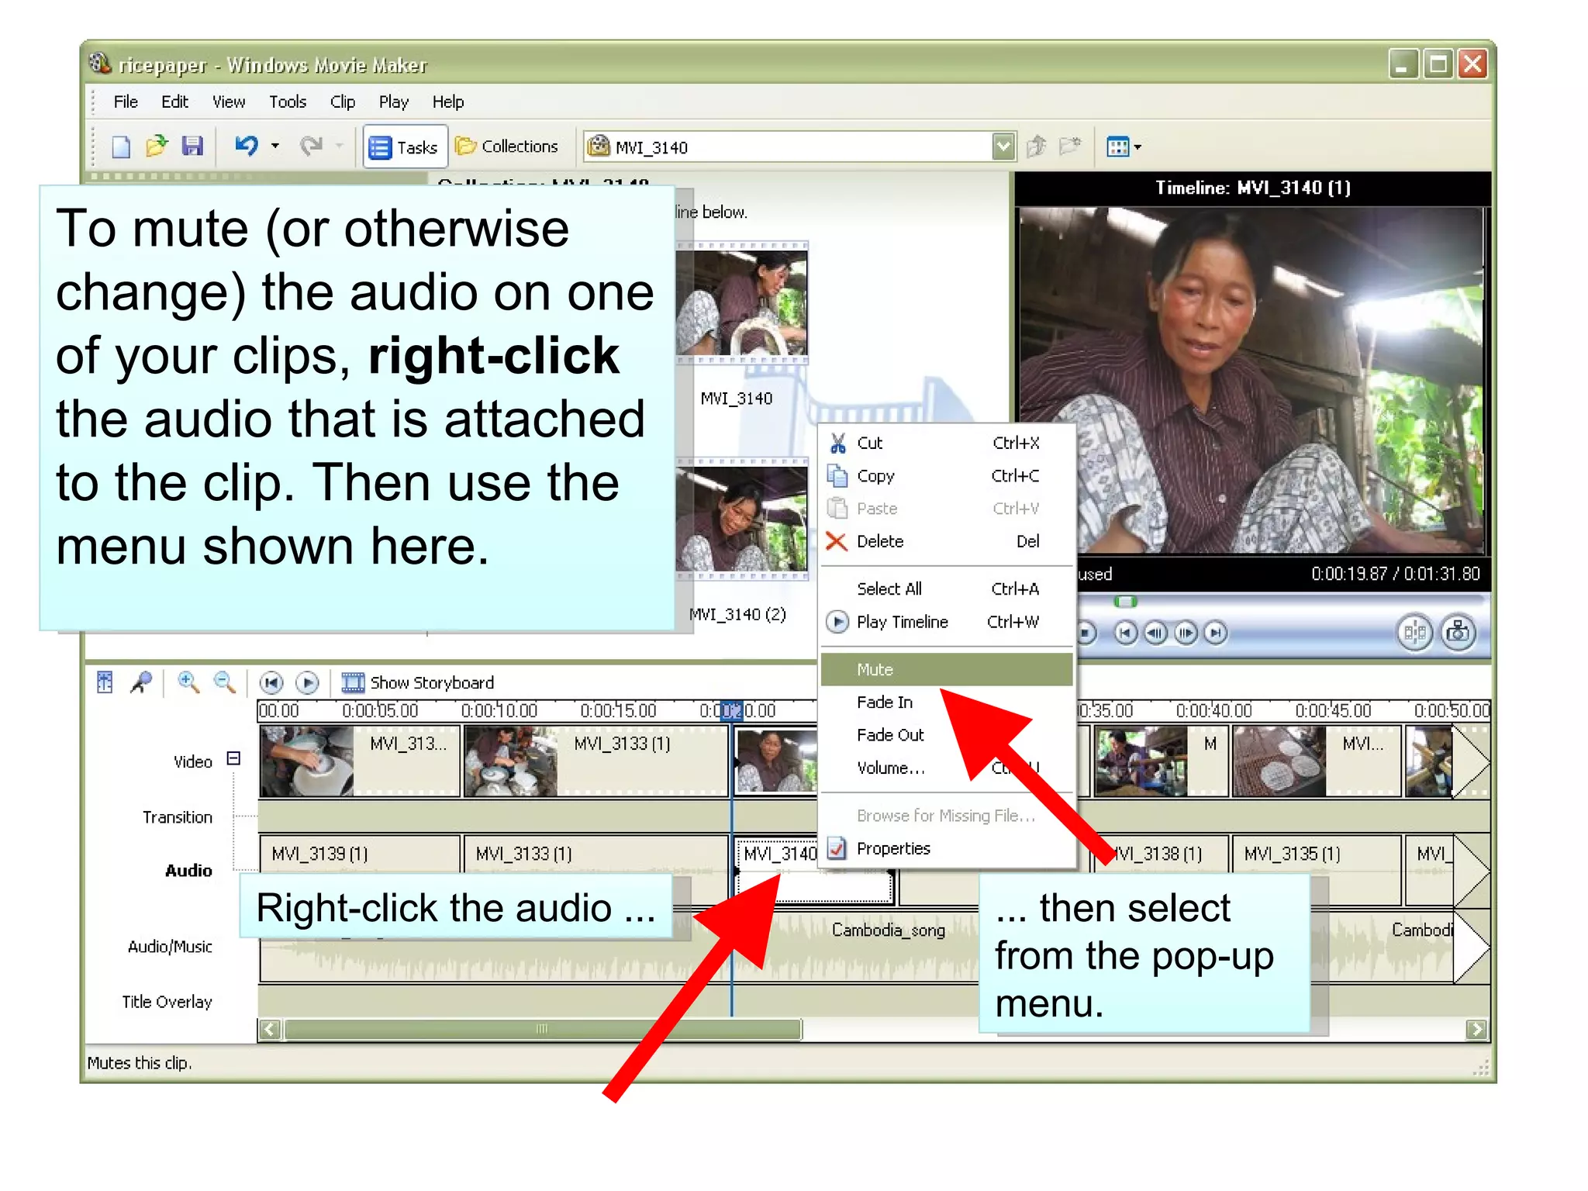The image size is (1588, 1191).
Task: Click the Up One Level icon
Action: [x=1037, y=146]
